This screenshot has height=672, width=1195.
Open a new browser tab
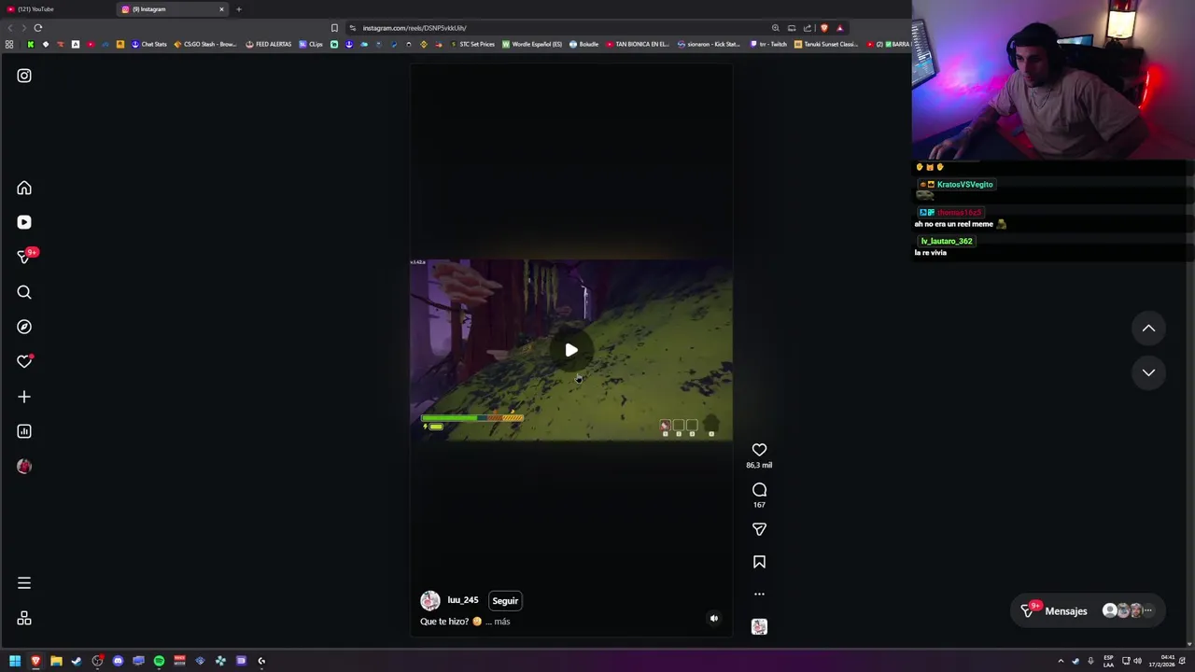pos(239,9)
